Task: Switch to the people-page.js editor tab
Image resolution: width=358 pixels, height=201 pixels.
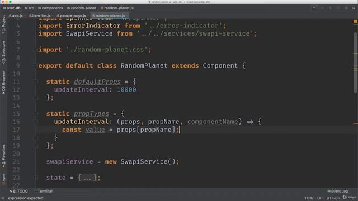Action: point(71,16)
